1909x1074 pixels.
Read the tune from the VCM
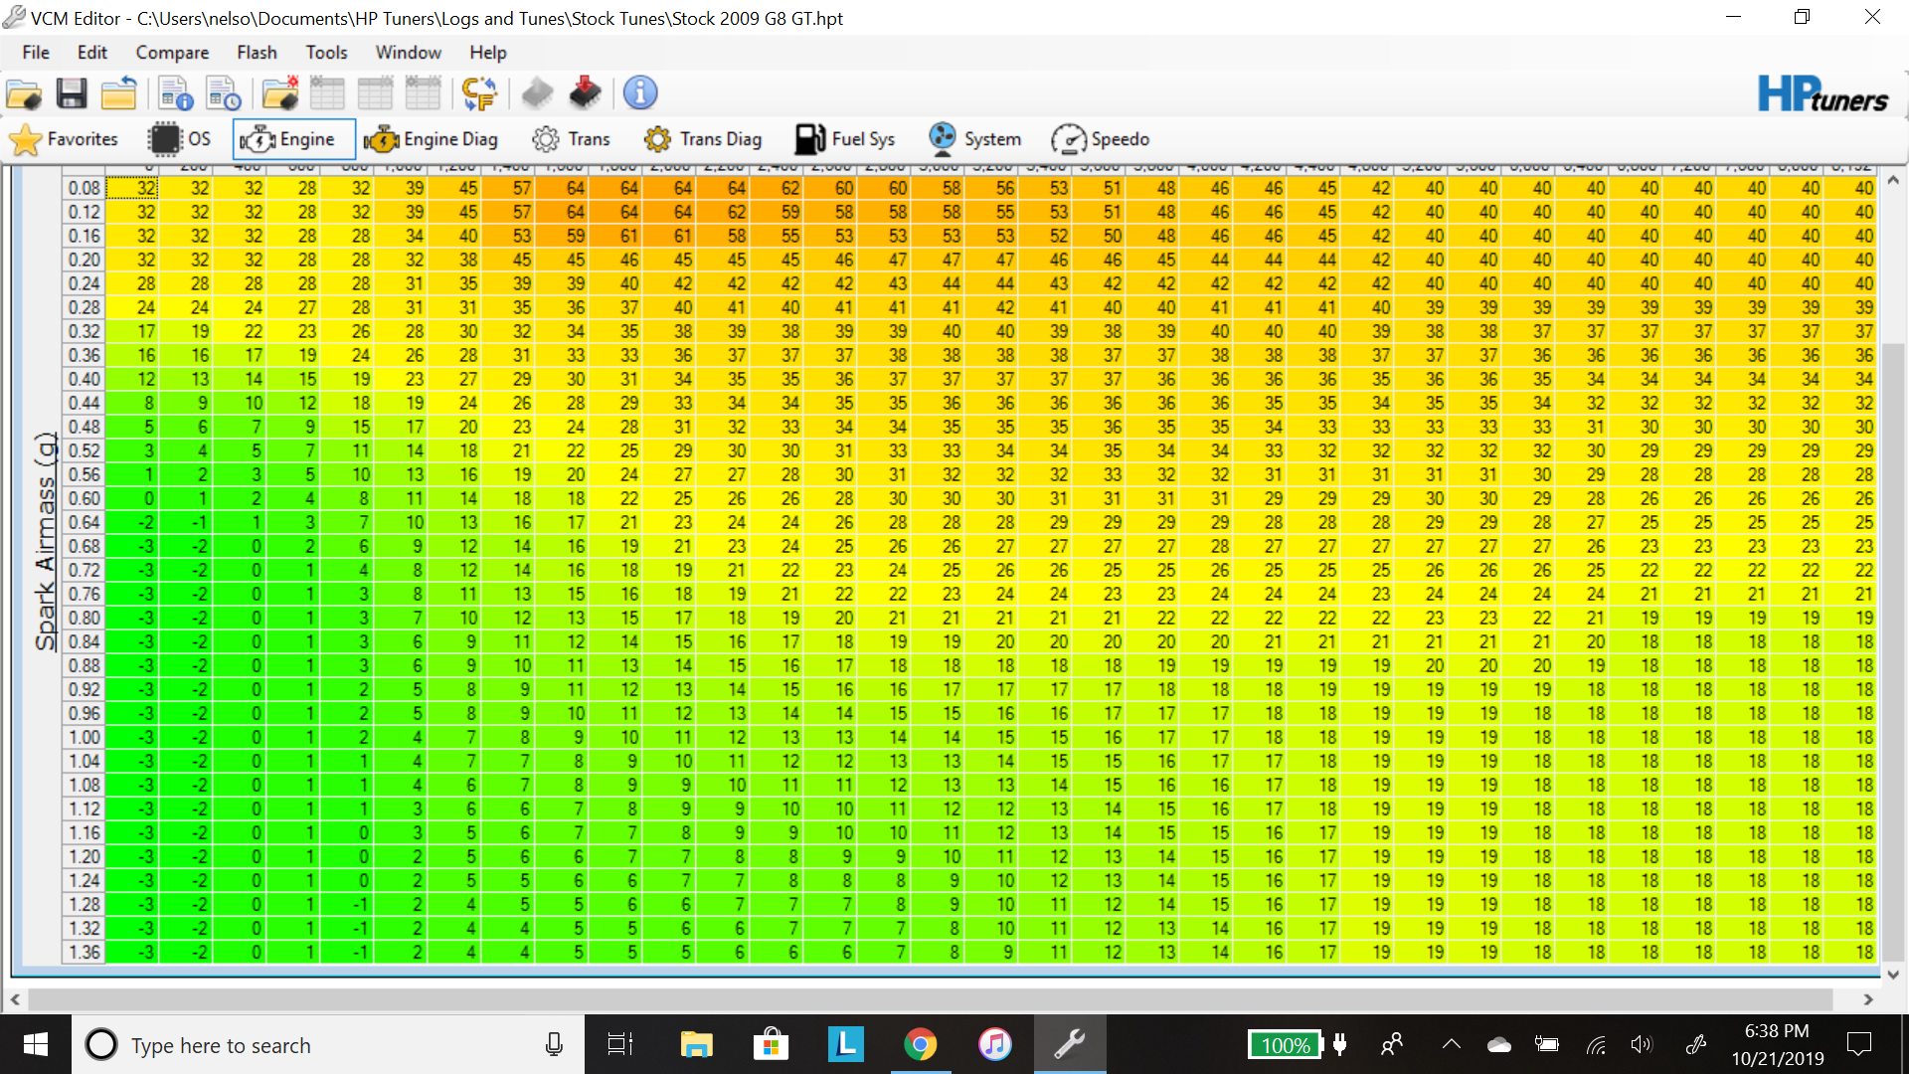(538, 92)
